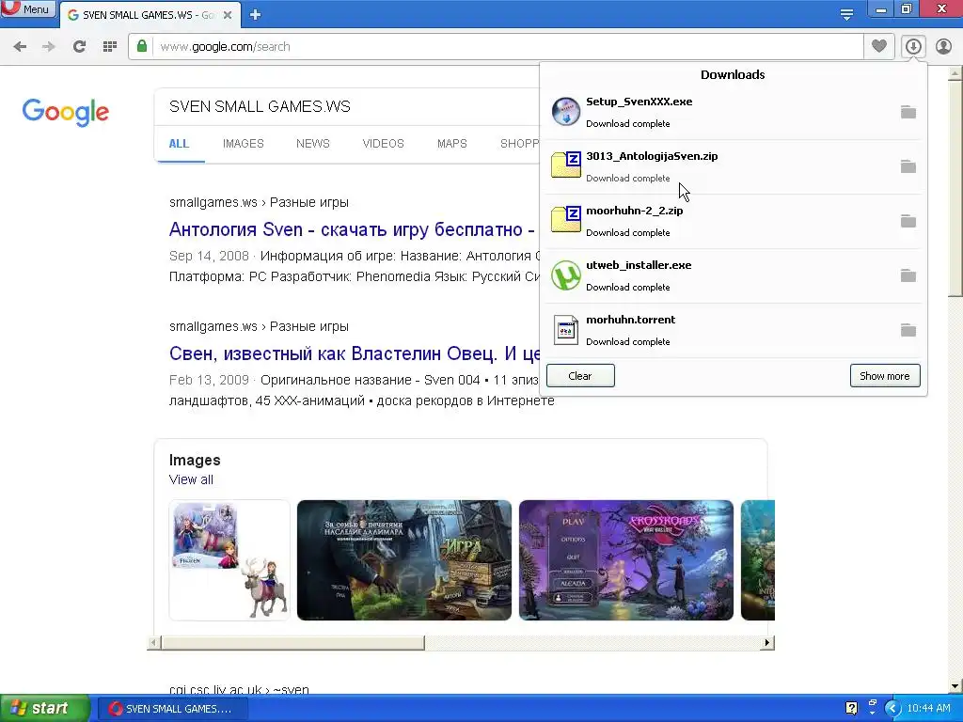Click the morhuhn.torrent file icon

pos(565,330)
